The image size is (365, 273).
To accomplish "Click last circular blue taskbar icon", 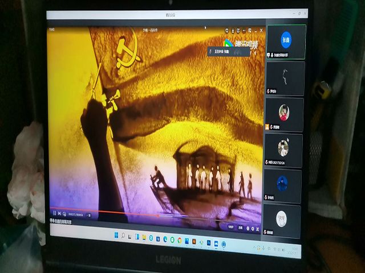I will (224, 244).
